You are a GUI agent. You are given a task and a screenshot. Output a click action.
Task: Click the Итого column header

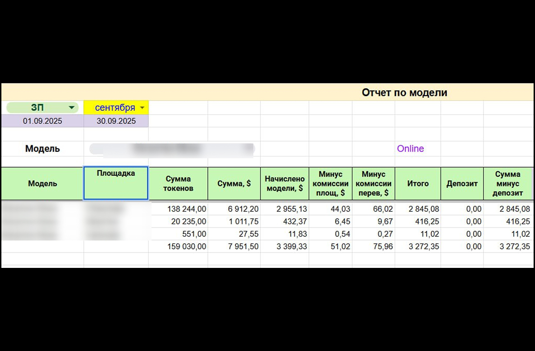click(417, 183)
